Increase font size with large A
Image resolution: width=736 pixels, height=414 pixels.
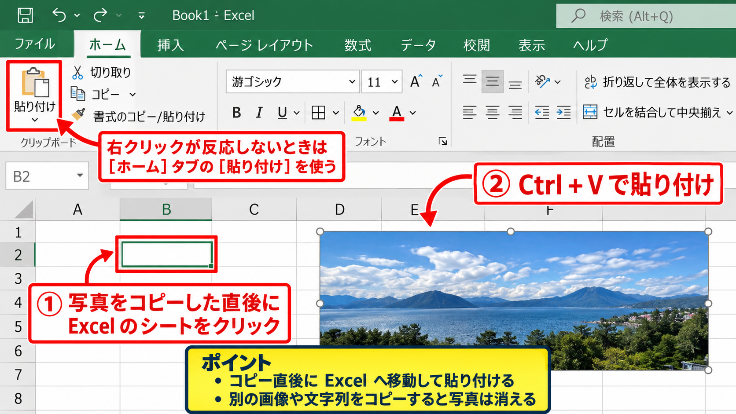coord(416,81)
